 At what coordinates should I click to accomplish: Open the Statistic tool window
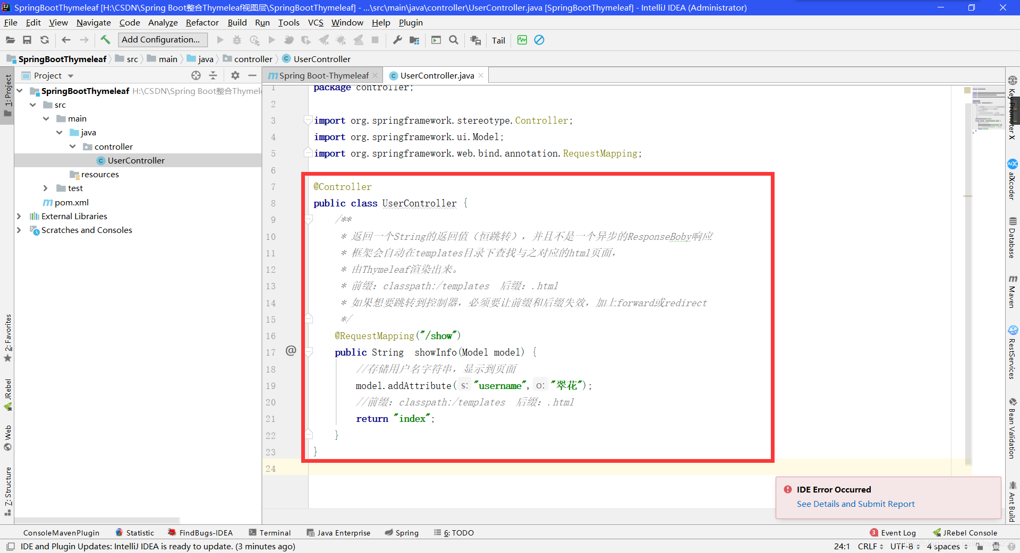(134, 533)
